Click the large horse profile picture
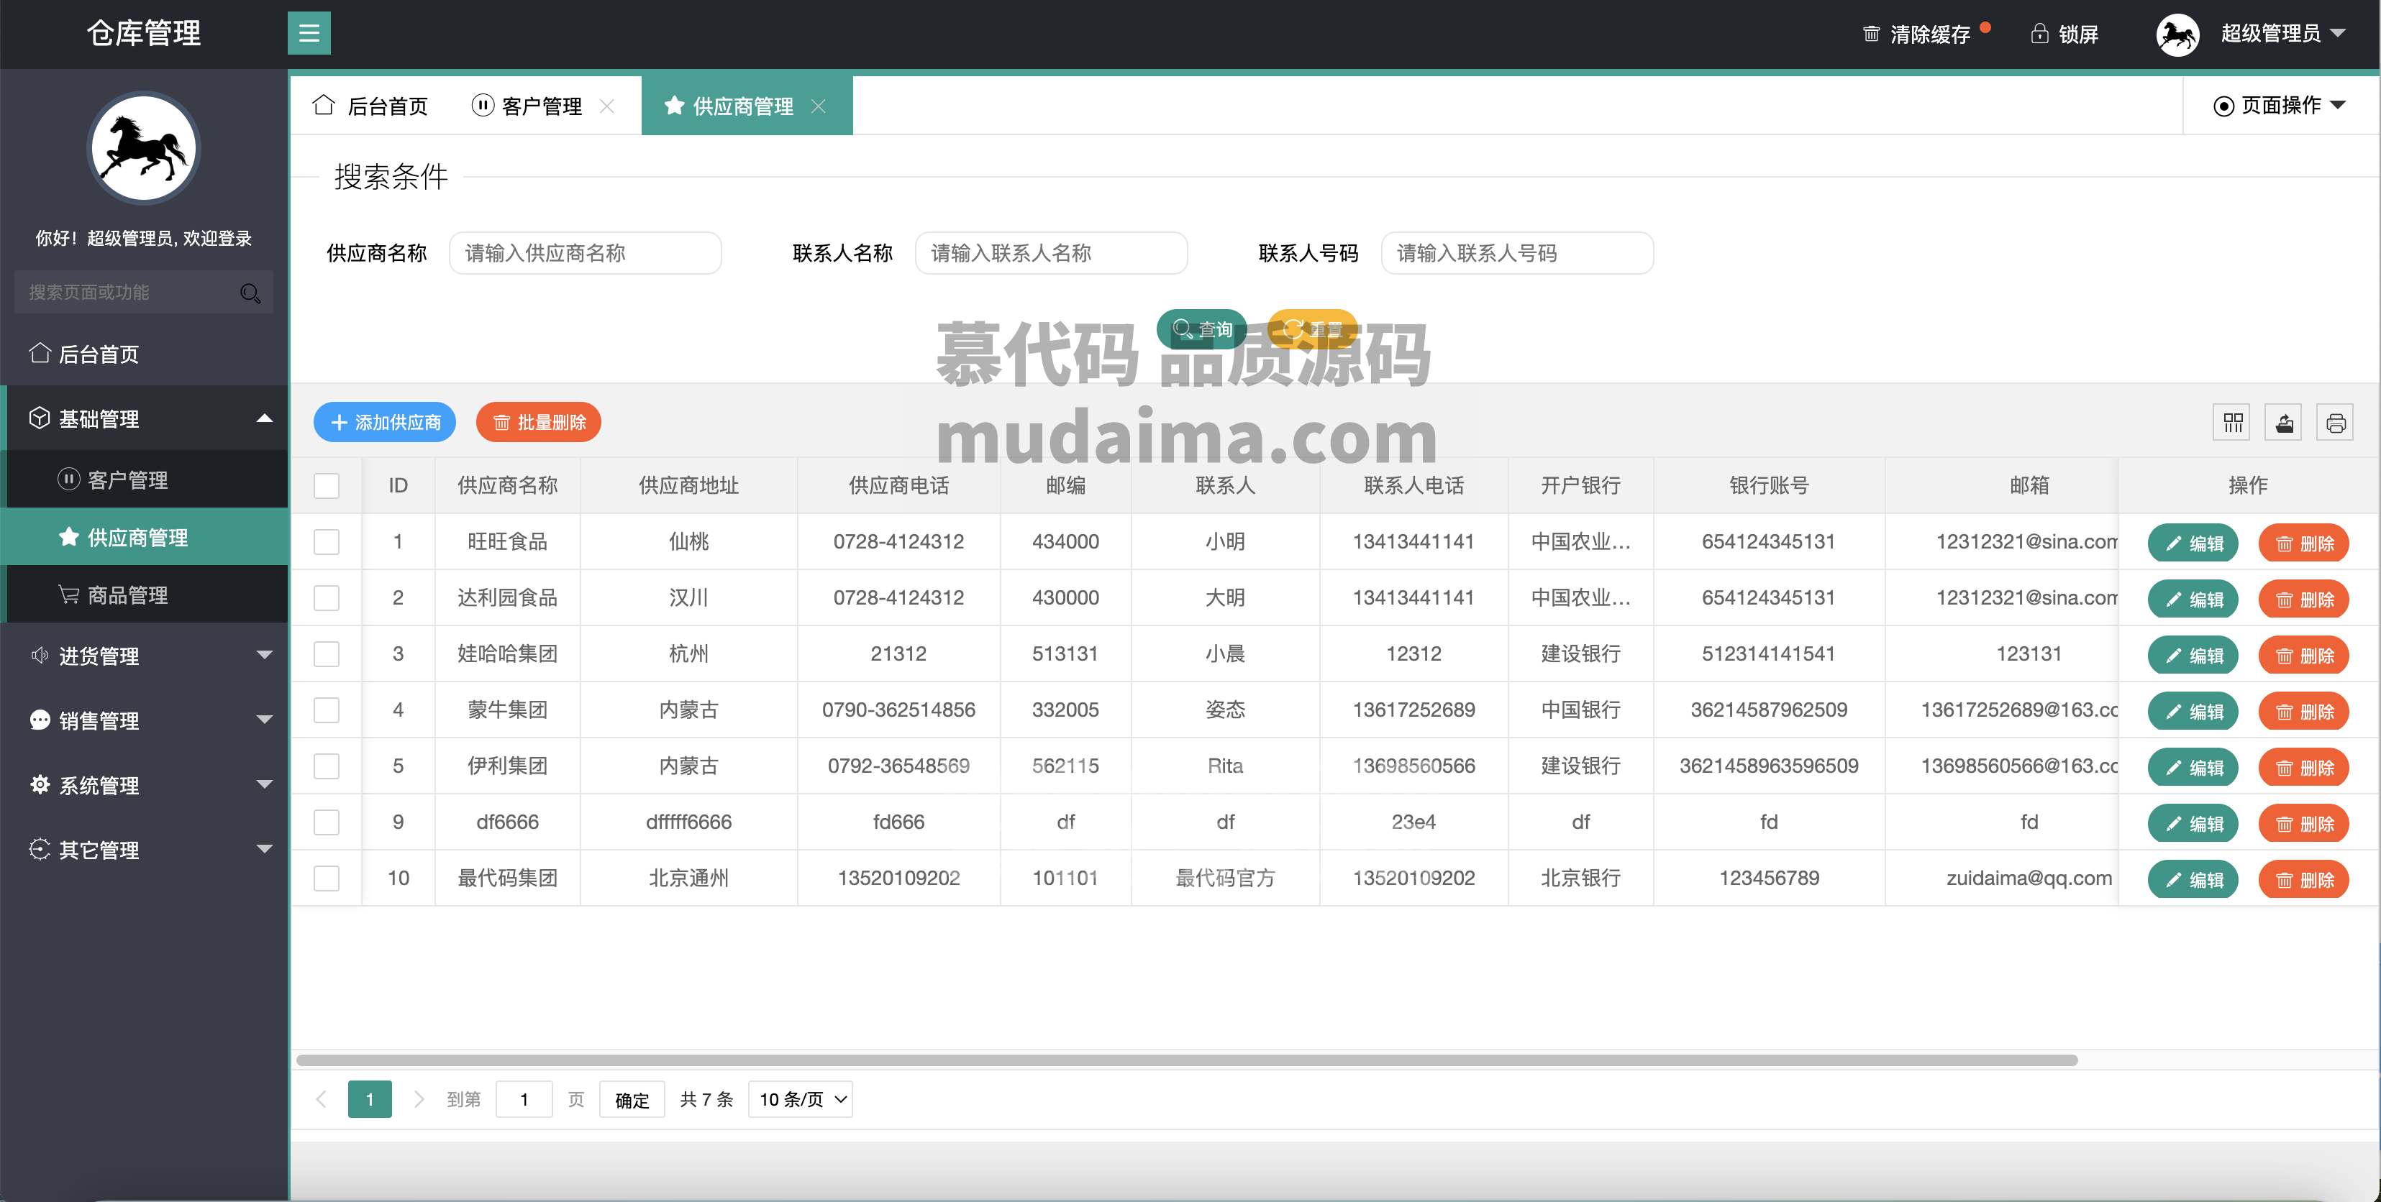The width and height of the screenshot is (2381, 1202). click(x=143, y=147)
